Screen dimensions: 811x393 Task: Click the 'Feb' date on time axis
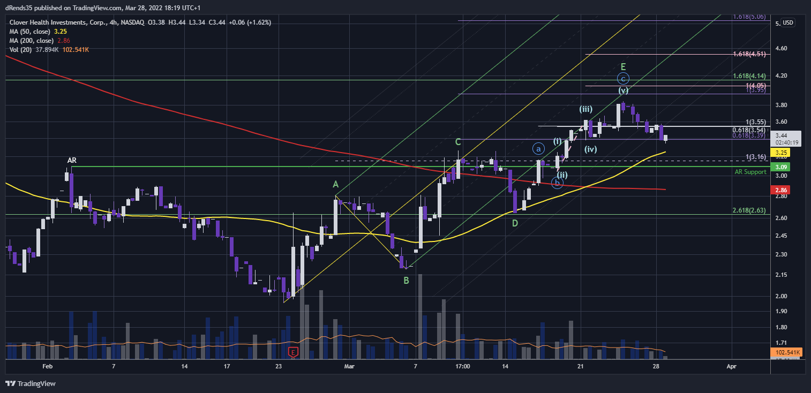click(48, 366)
